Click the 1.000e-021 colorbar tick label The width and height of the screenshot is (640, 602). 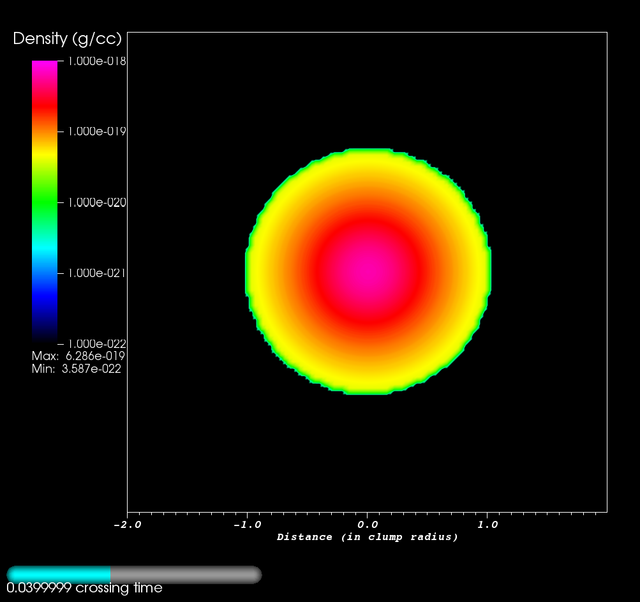tap(97, 273)
